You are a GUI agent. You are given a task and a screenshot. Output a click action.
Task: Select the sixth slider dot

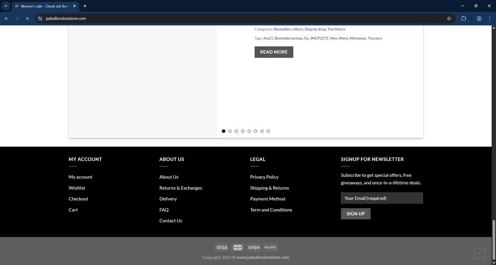point(255,131)
